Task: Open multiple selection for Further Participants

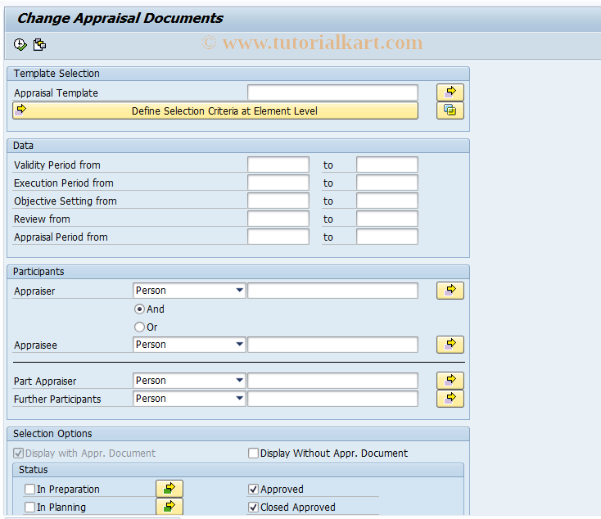Action: click(450, 399)
